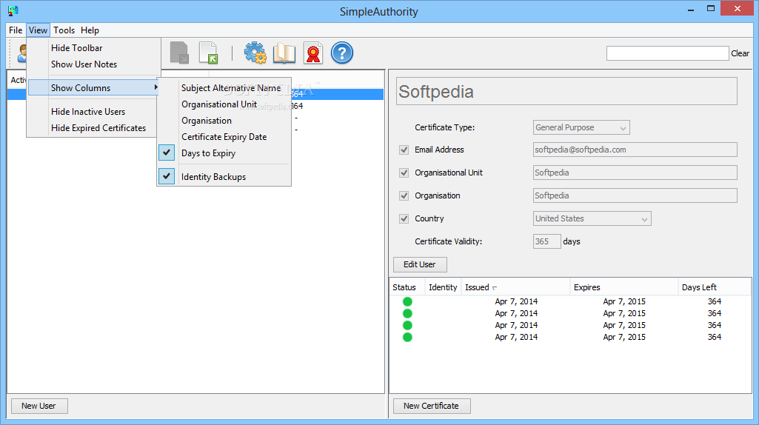The image size is (759, 425).
Task: Click the red certificate ribbon toolbar icon
Action: pos(313,53)
